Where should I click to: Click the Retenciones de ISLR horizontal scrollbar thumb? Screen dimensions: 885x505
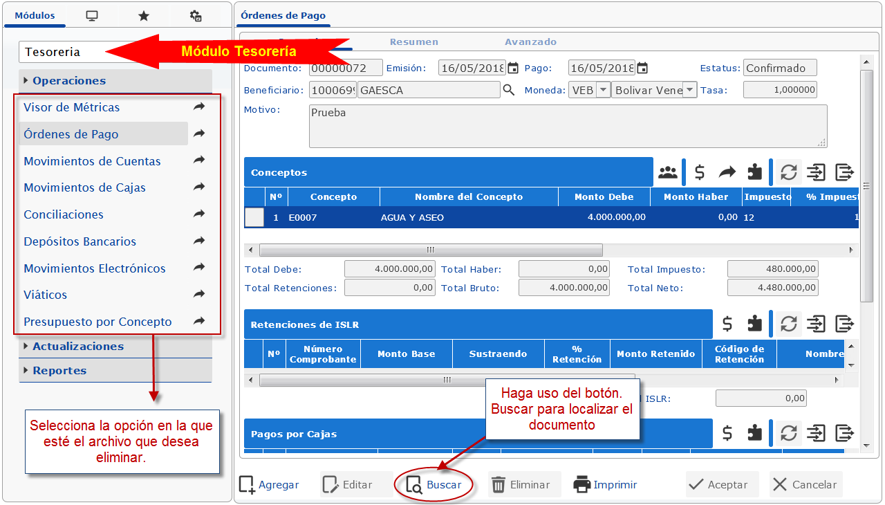pyautogui.click(x=447, y=380)
